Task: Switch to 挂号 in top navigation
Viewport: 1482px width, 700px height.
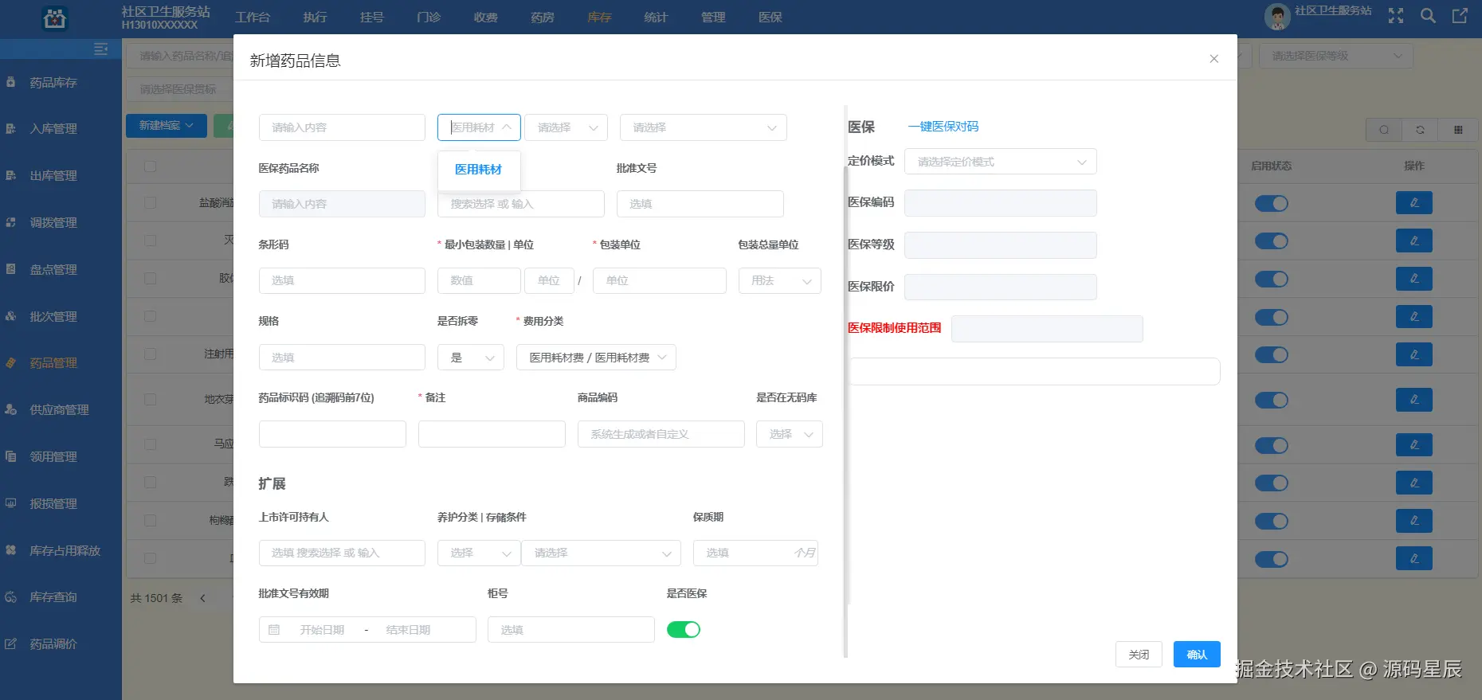Action: tap(371, 17)
